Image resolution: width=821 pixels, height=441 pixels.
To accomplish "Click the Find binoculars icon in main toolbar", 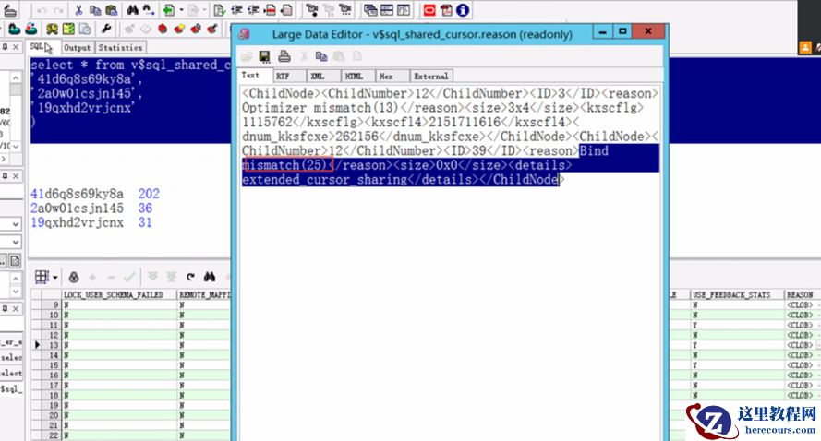I will pos(132,10).
